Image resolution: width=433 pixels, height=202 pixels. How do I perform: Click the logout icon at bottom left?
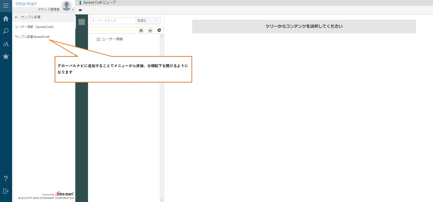(x=6, y=191)
